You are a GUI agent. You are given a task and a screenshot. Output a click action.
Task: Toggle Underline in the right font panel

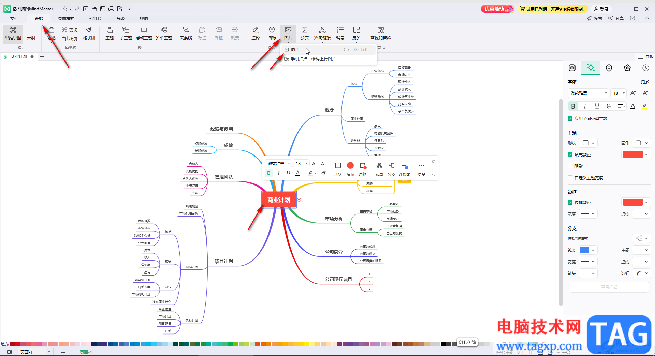[x=597, y=106]
